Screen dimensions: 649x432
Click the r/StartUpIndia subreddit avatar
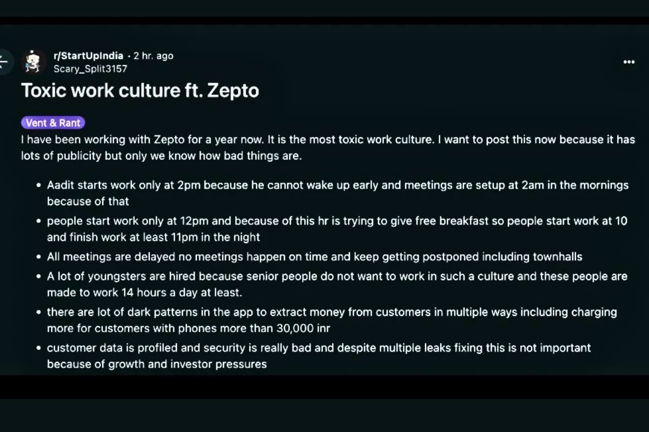[32, 62]
